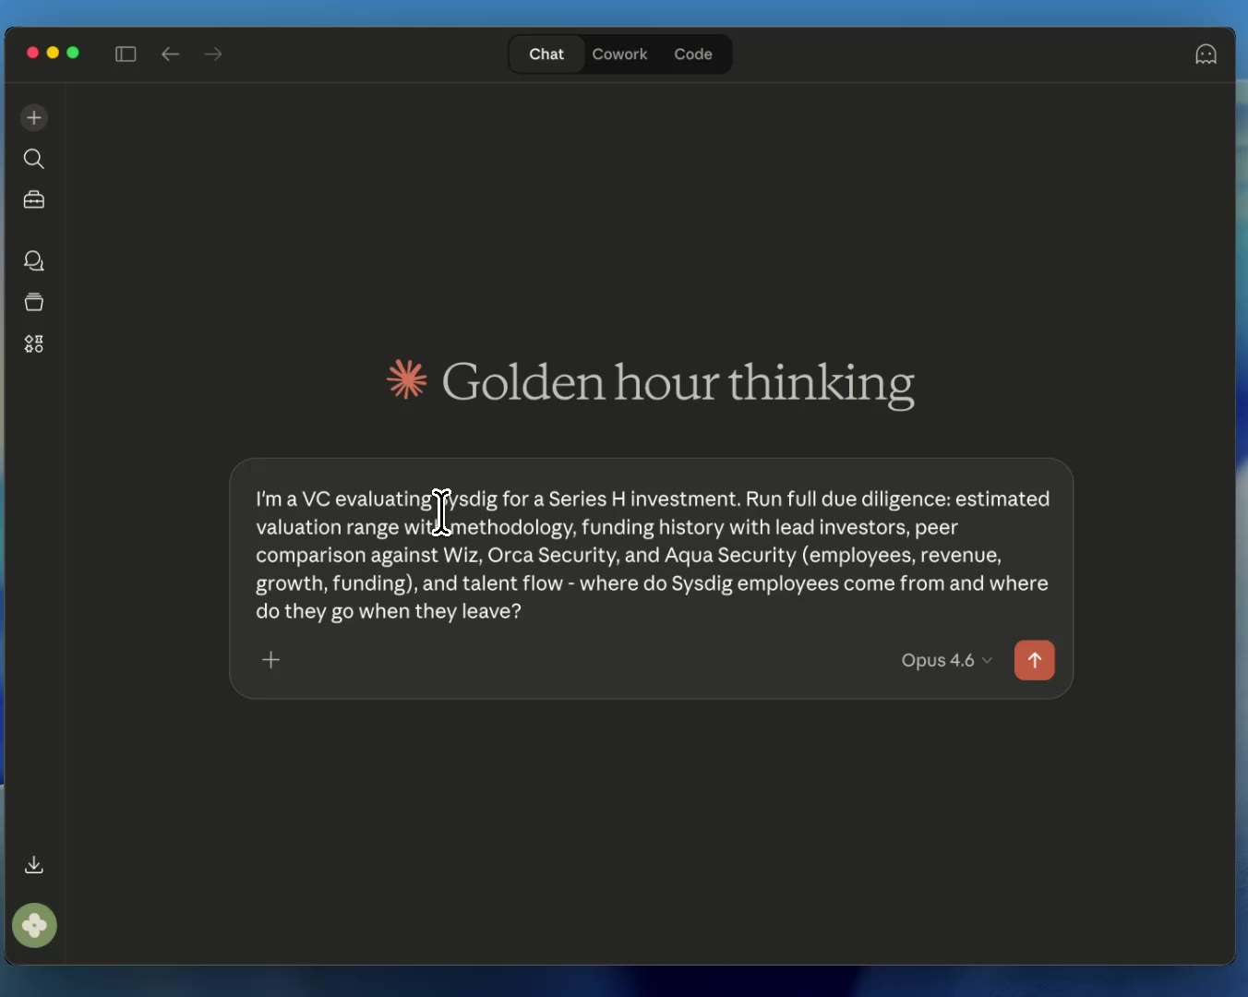Viewport: 1248px width, 997px height.
Task: Select the Chat tab
Action: [x=546, y=54]
